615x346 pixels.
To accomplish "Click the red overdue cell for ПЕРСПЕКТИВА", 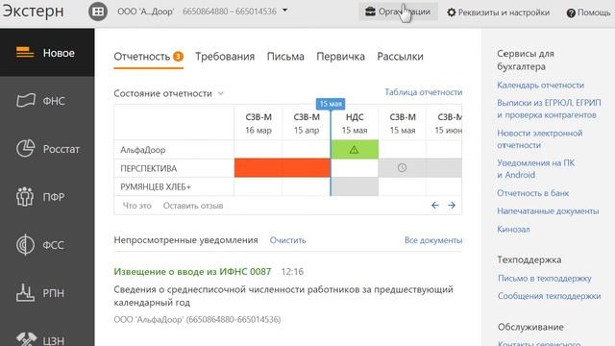I will point(282,168).
